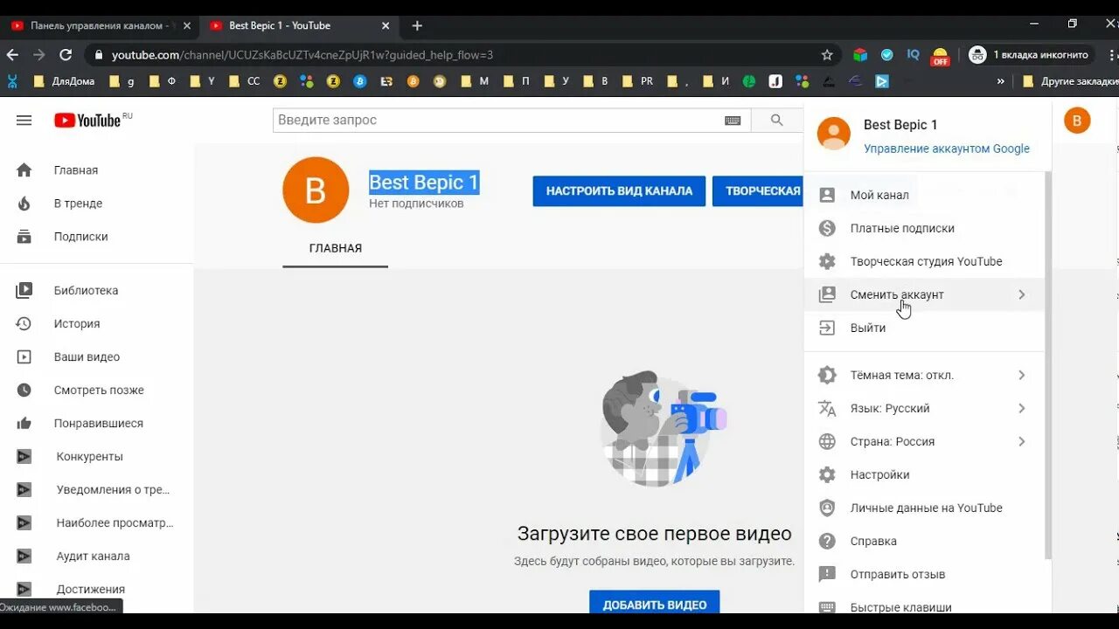Click the Конкуренты playlist icon
1119x629 pixels.
click(24, 457)
